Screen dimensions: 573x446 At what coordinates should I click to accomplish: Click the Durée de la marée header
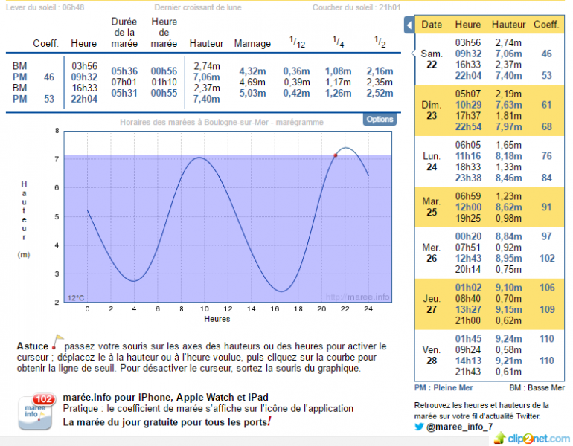124,33
